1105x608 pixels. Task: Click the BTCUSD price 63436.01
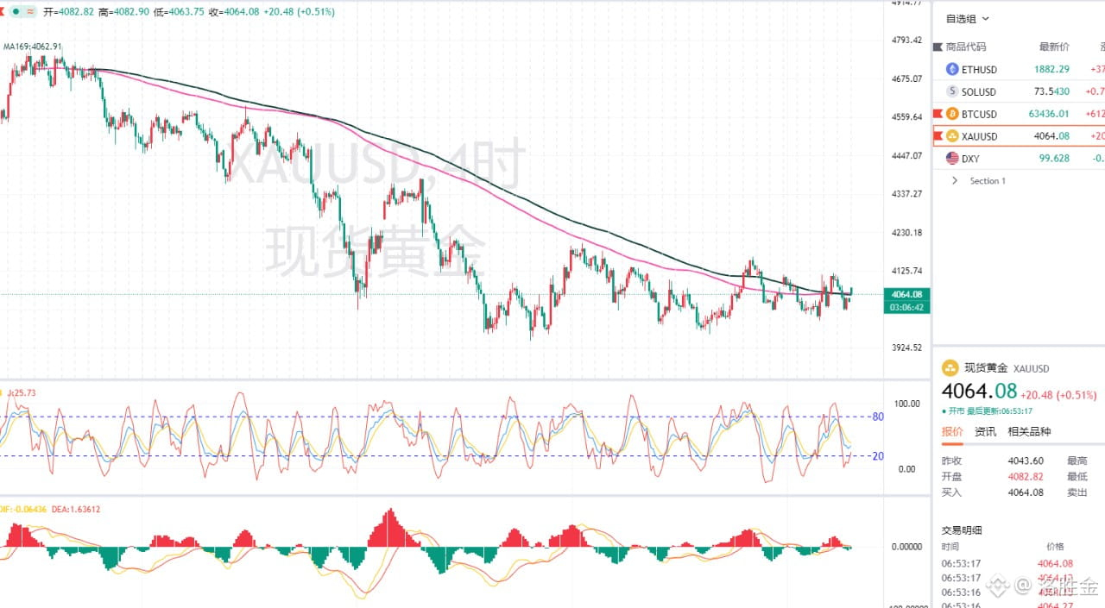(1049, 114)
